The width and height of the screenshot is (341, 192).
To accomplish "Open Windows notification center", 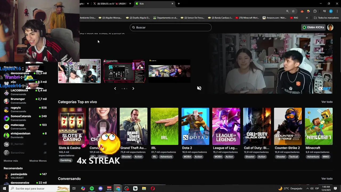I will click(335, 189).
